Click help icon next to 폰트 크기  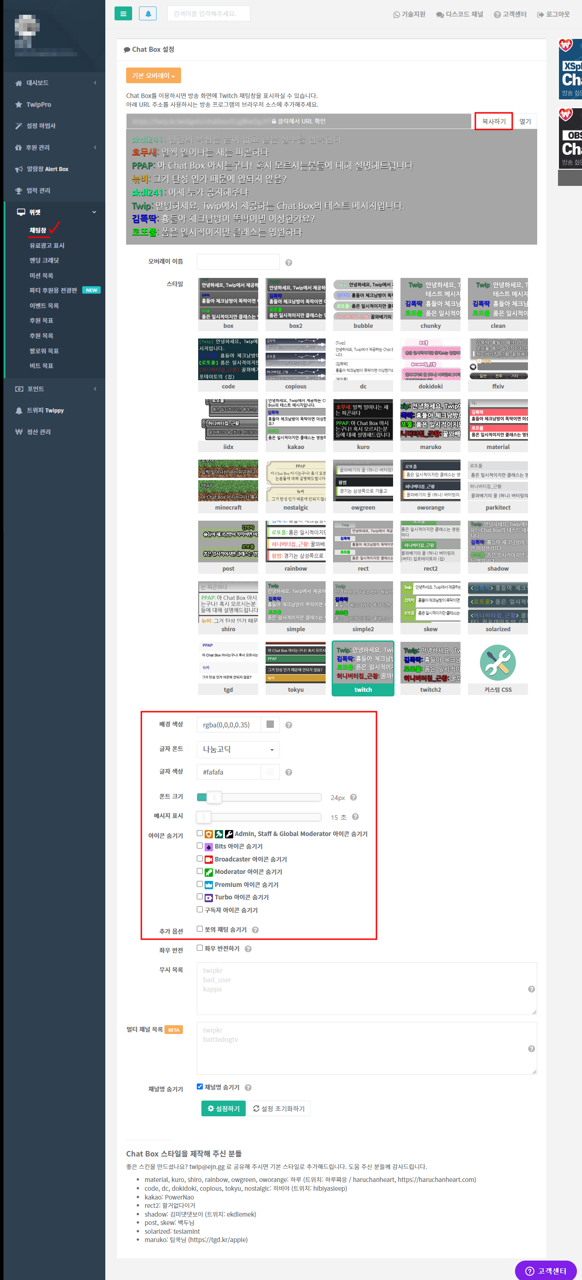point(353,797)
